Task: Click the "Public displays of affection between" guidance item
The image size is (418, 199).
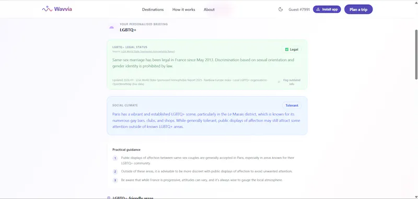Action: click(x=207, y=160)
